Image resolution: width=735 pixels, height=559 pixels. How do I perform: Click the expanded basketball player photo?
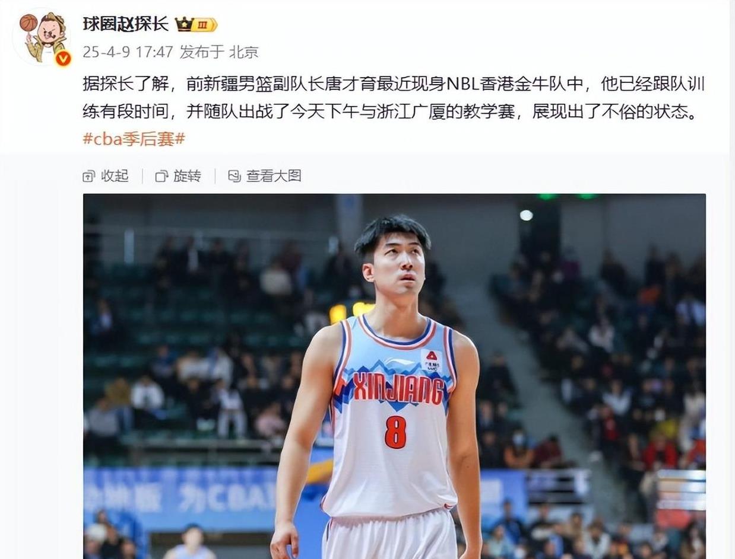[x=394, y=376]
